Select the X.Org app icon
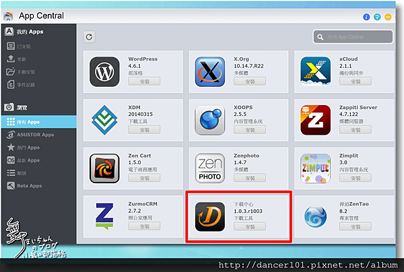404x272 pixels. 209,72
